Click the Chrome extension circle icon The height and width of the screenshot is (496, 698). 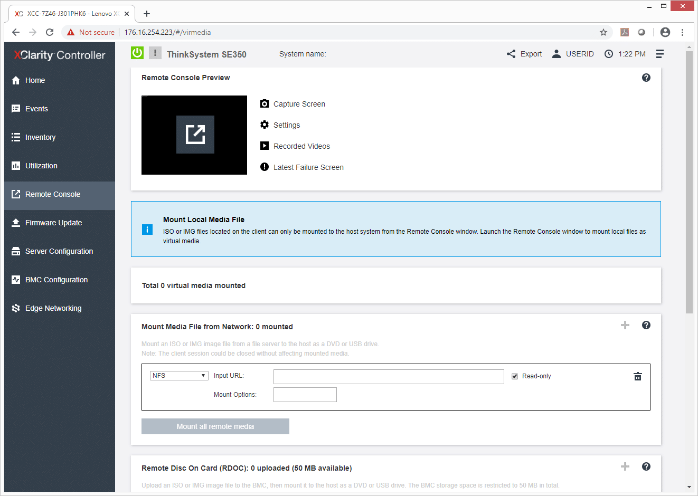642,32
